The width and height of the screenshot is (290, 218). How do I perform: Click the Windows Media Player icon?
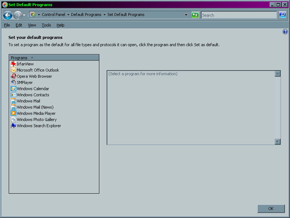click(x=13, y=113)
